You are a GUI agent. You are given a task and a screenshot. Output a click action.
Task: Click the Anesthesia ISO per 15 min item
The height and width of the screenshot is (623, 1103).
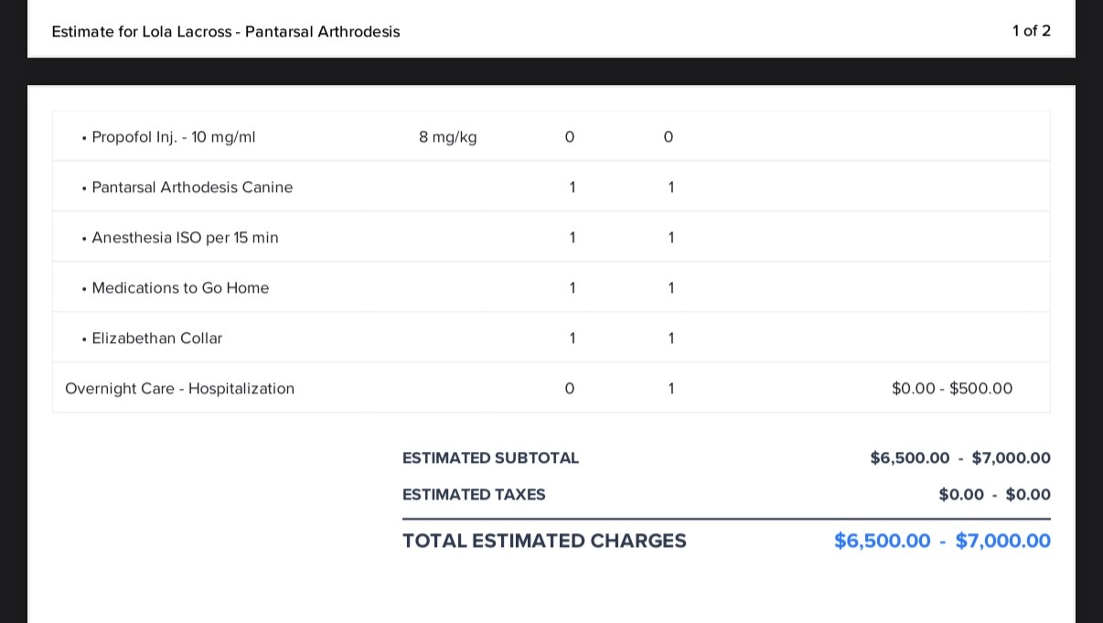point(185,238)
